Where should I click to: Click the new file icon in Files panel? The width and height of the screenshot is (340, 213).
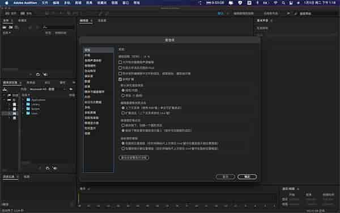point(16,27)
